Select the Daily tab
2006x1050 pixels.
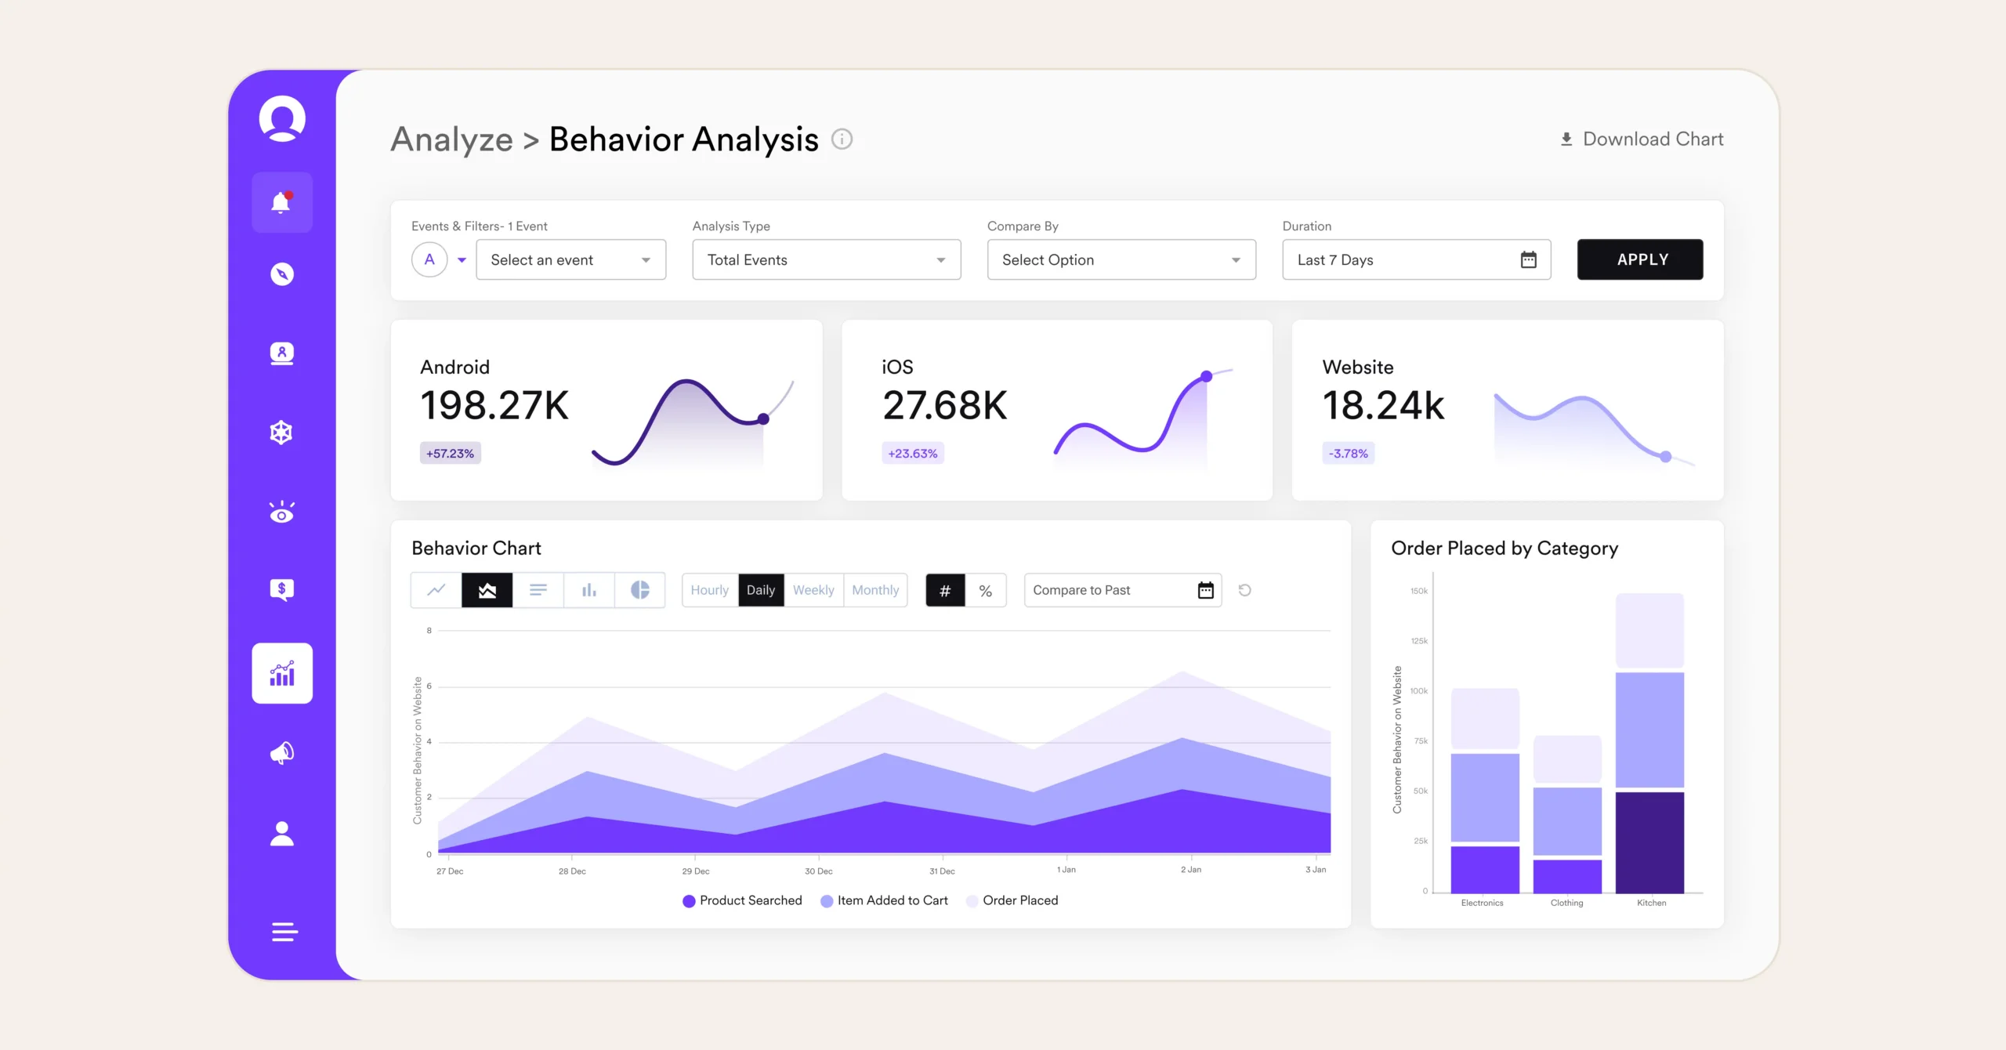click(x=761, y=590)
